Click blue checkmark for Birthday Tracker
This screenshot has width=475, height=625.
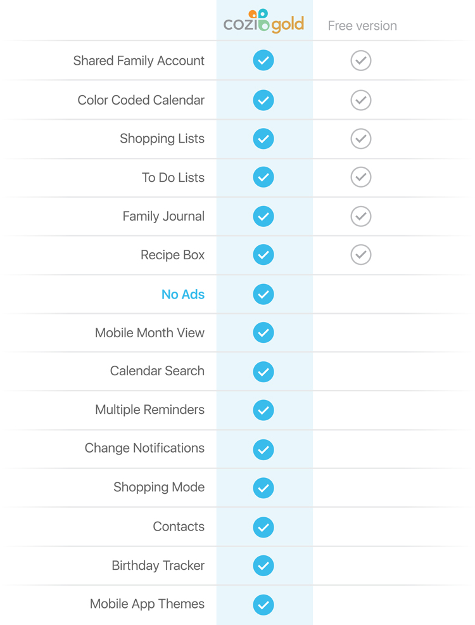click(x=263, y=565)
